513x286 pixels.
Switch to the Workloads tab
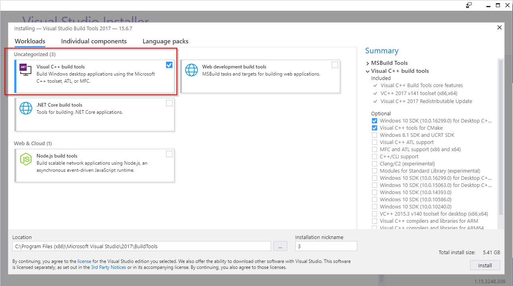point(30,41)
